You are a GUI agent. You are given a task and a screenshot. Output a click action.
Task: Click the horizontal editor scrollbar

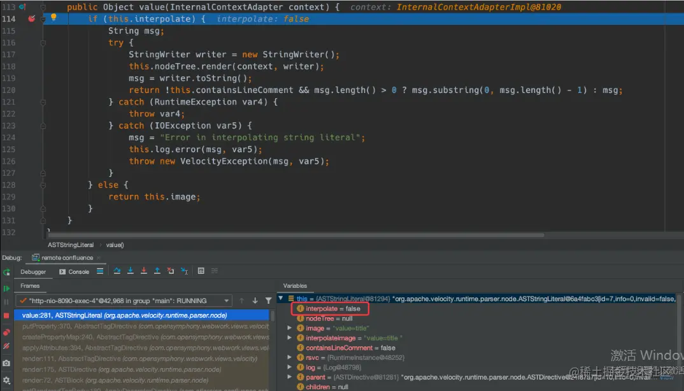tap(296, 235)
